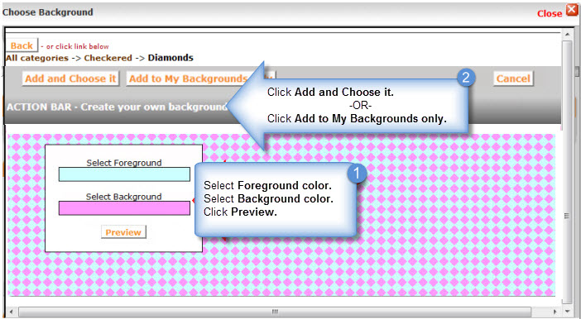Click the horizontal scrollbar left arrow
The height and width of the screenshot is (319, 581).
[11, 312]
